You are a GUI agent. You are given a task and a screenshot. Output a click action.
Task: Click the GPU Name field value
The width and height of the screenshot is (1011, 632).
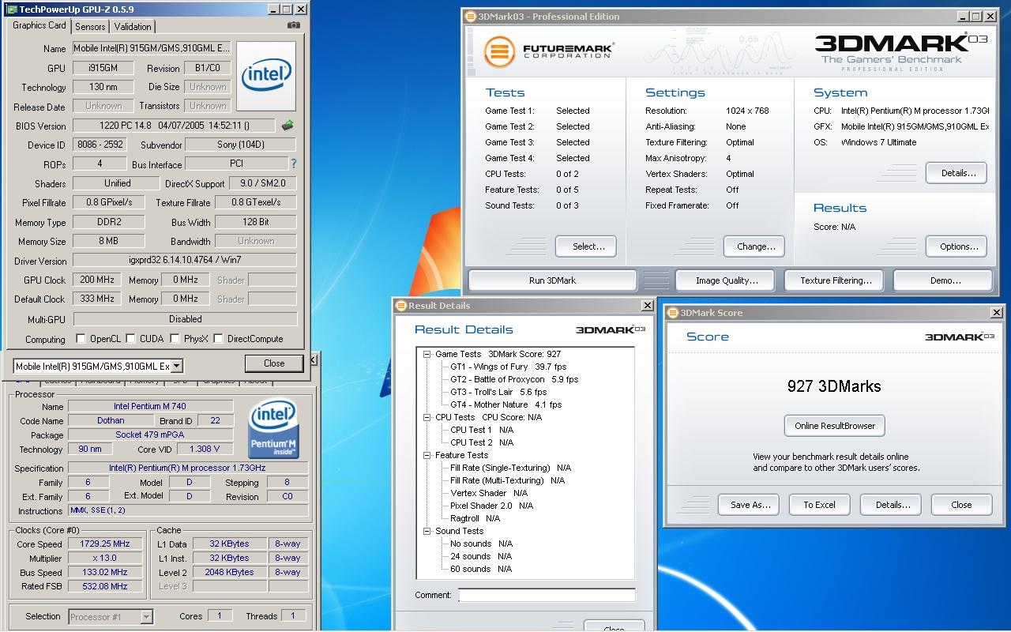(152, 48)
